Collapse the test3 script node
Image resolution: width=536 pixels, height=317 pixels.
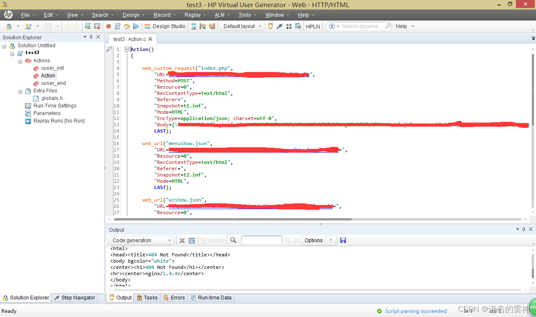pos(13,53)
